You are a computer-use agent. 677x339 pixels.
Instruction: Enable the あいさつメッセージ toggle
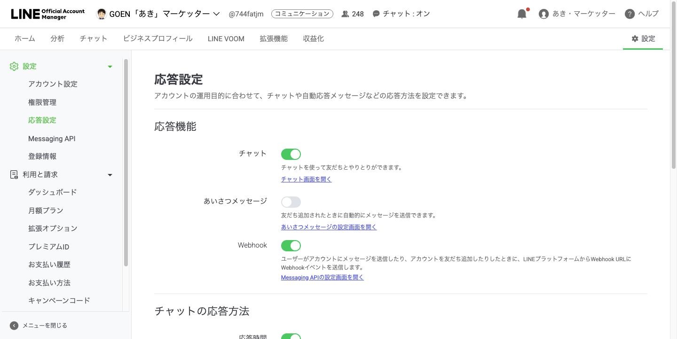(291, 202)
